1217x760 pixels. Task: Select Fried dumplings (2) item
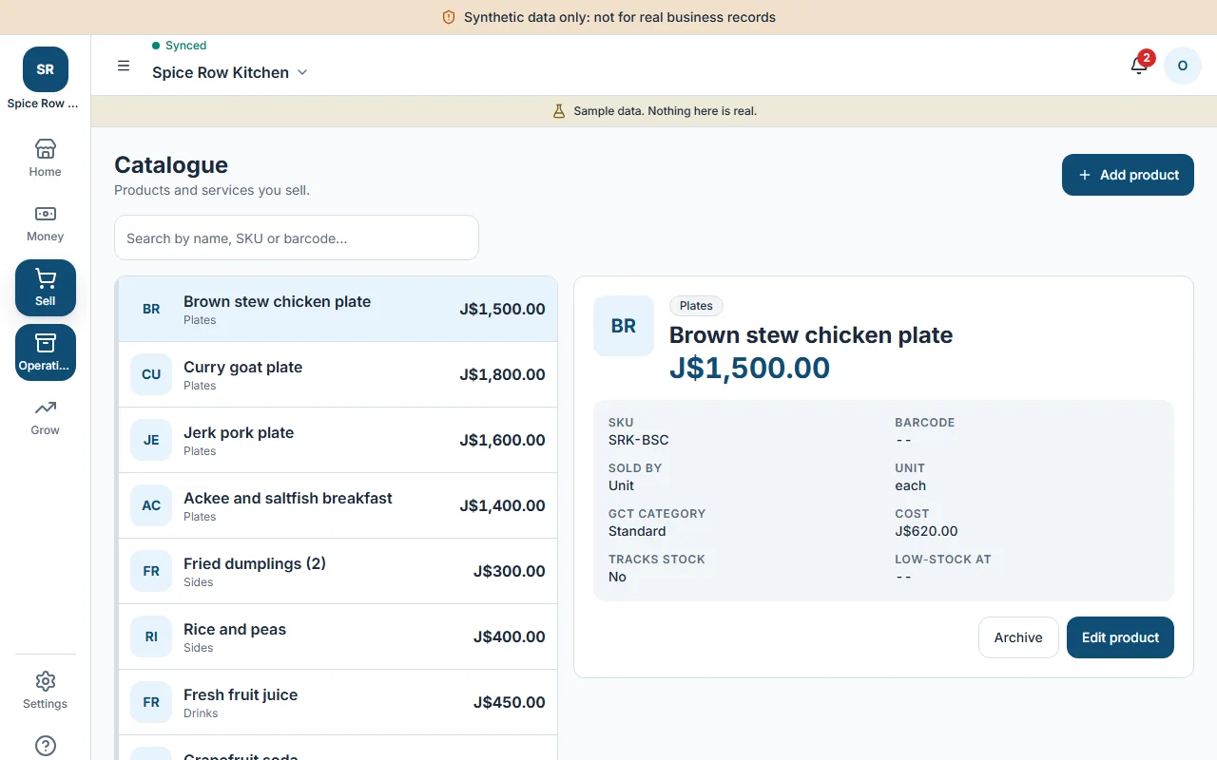click(x=338, y=571)
